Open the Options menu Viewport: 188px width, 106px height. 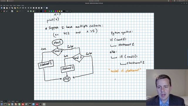coord(19,5)
